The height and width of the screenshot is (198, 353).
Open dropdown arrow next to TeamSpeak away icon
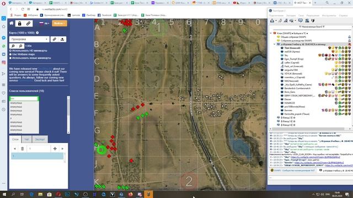295,21
